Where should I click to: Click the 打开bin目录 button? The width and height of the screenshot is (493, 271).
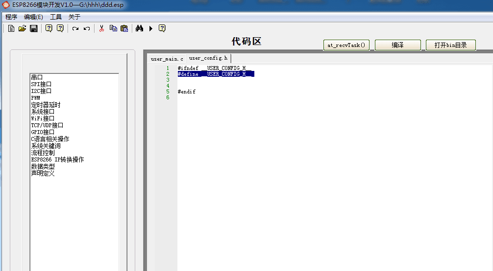pyautogui.click(x=450, y=45)
